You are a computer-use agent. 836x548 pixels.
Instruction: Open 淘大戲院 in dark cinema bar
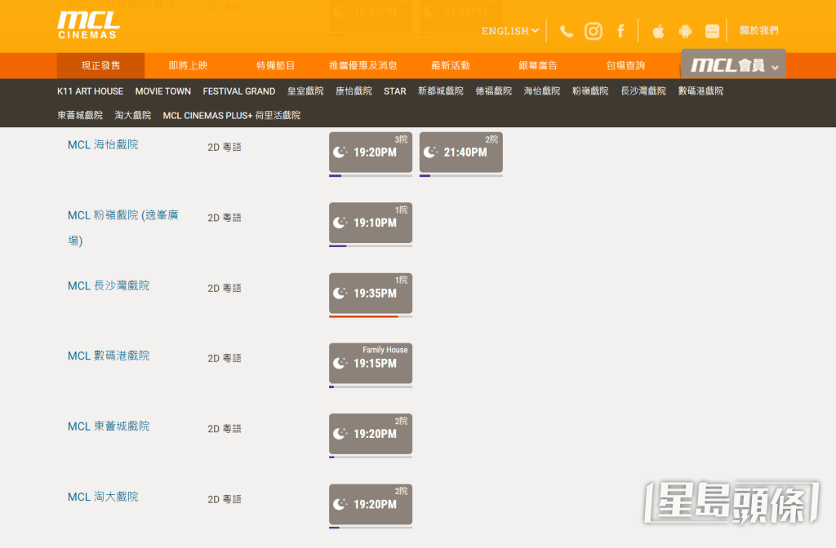(x=133, y=115)
